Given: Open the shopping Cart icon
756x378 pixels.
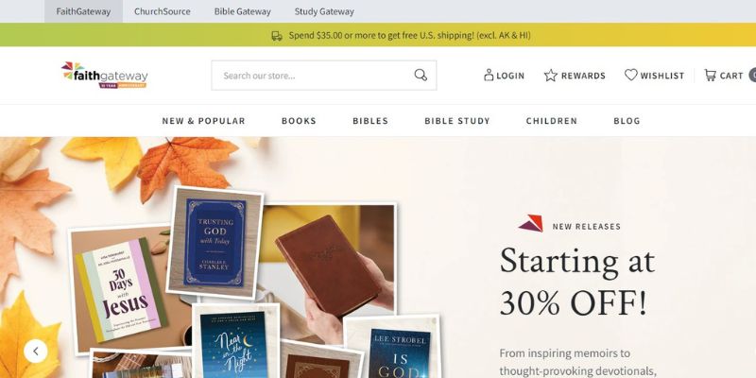Looking at the screenshot, I should click(710, 76).
